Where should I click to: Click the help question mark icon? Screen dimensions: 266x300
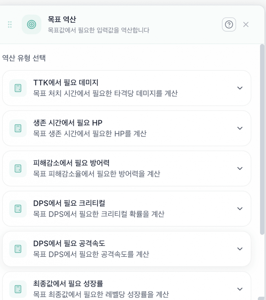click(x=229, y=24)
